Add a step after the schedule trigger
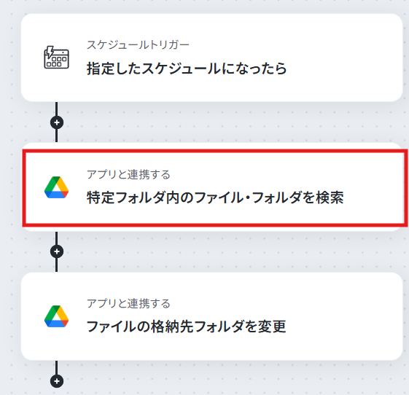 point(57,122)
